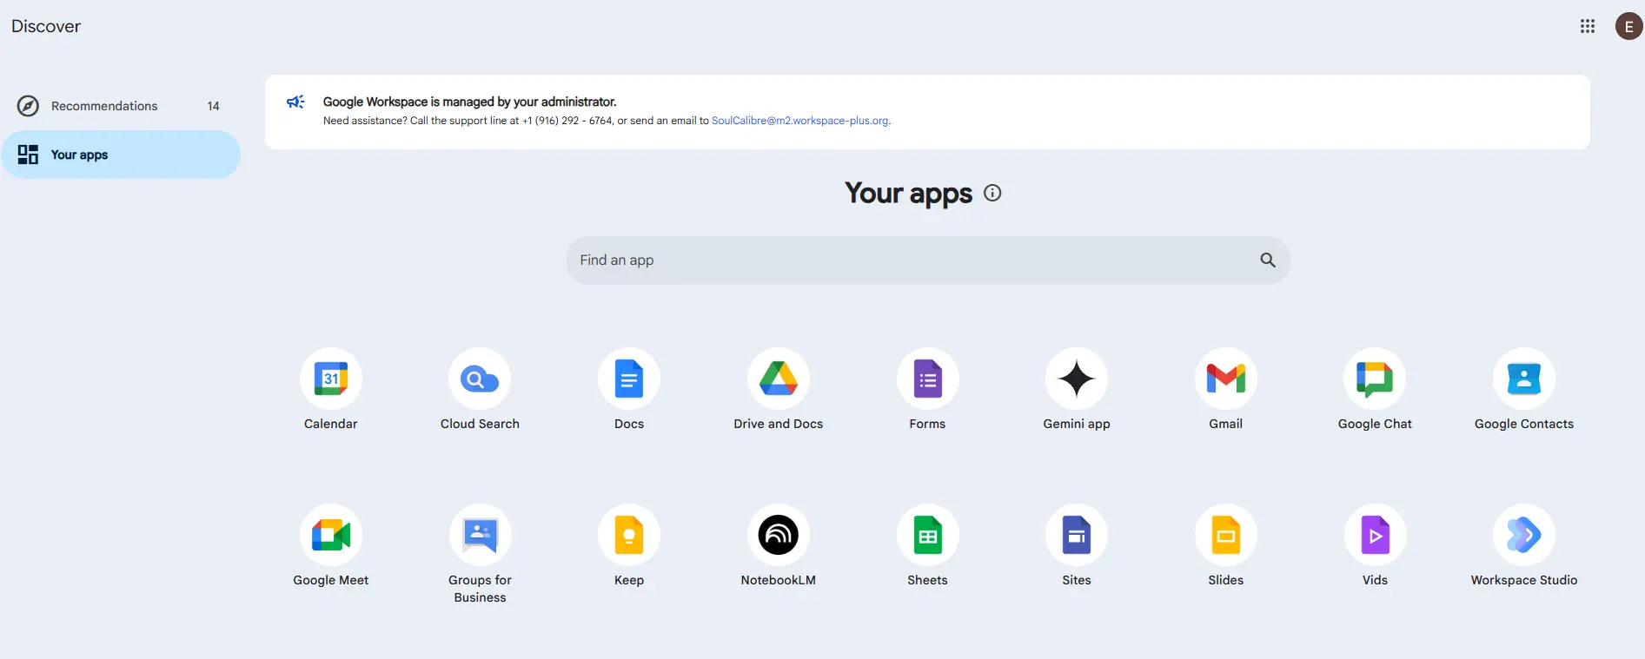The height and width of the screenshot is (659, 1645).
Task: Click the managed by administrator notice text
Action: click(469, 102)
